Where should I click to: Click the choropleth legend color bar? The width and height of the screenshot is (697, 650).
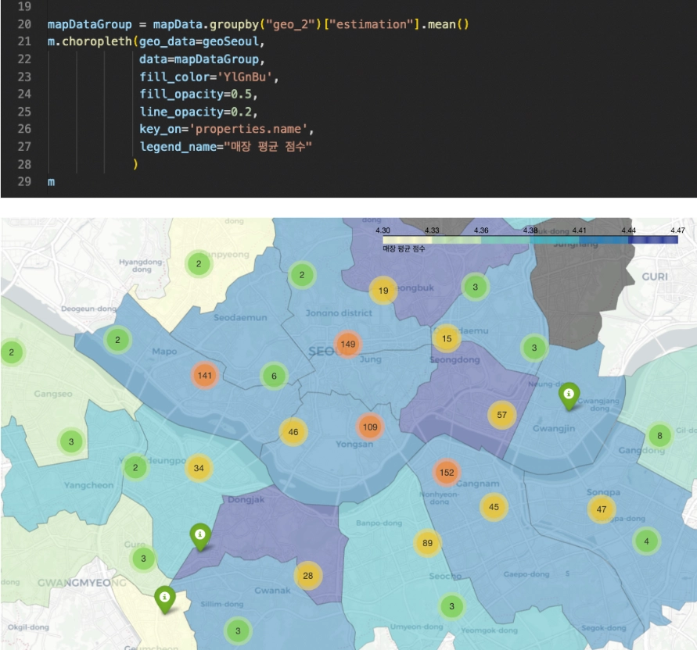(x=530, y=240)
